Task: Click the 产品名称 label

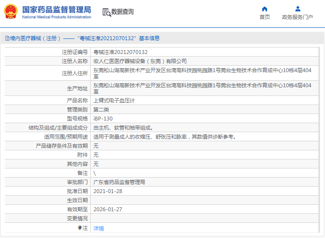Action: (x=77, y=101)
